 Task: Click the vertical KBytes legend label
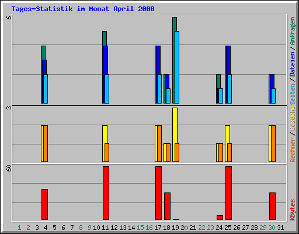292,210
